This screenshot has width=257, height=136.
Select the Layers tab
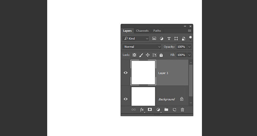point(127,31)
